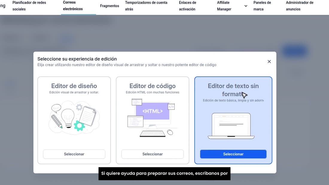
Task: Click 'Edición HTML con muchas funciones' text
Action: tap(153, 92)
